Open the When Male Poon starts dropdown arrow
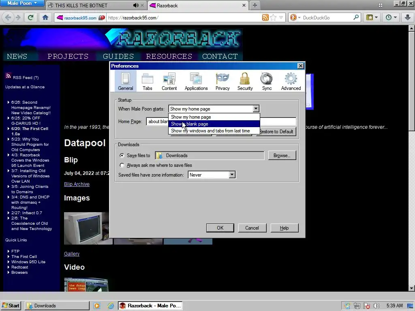Viewport: 415px width, 311px height. coord(256,109)
